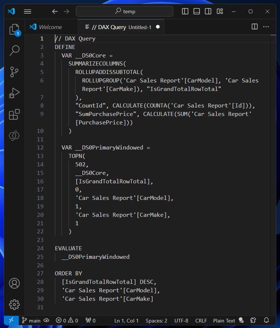Click the editor minimap scrollbar
Viewport: 280px width, 328px height.
[273, 174]
